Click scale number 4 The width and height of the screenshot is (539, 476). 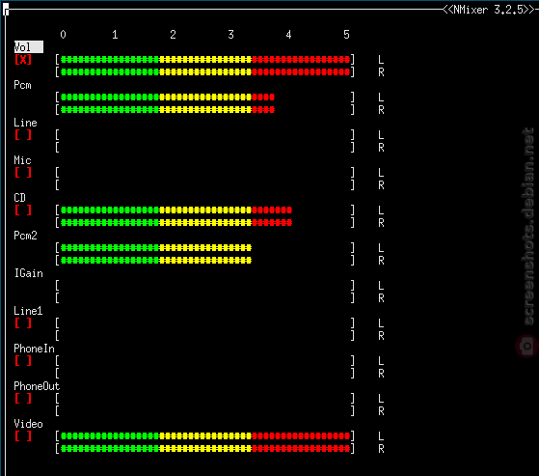click(288, 35)
